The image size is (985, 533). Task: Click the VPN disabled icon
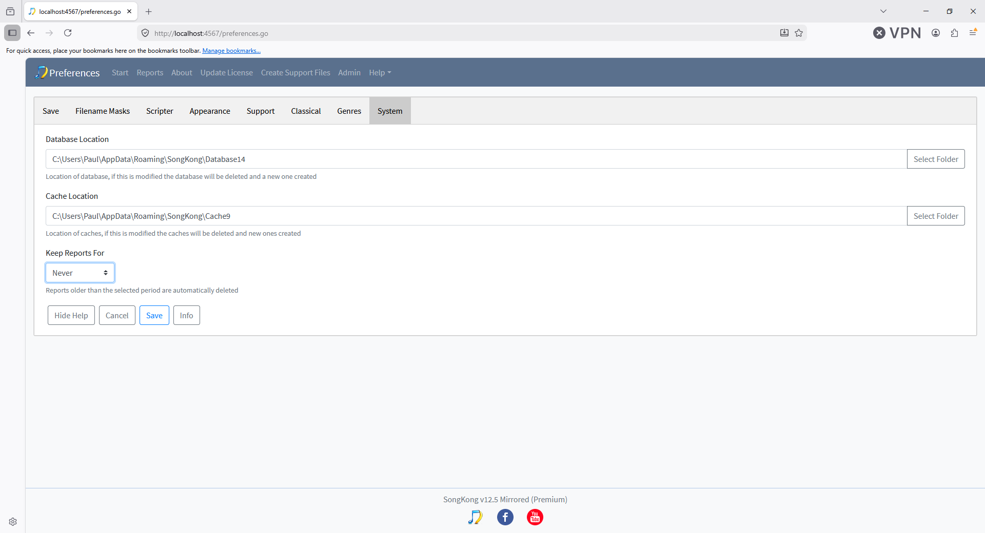[897, 33]
